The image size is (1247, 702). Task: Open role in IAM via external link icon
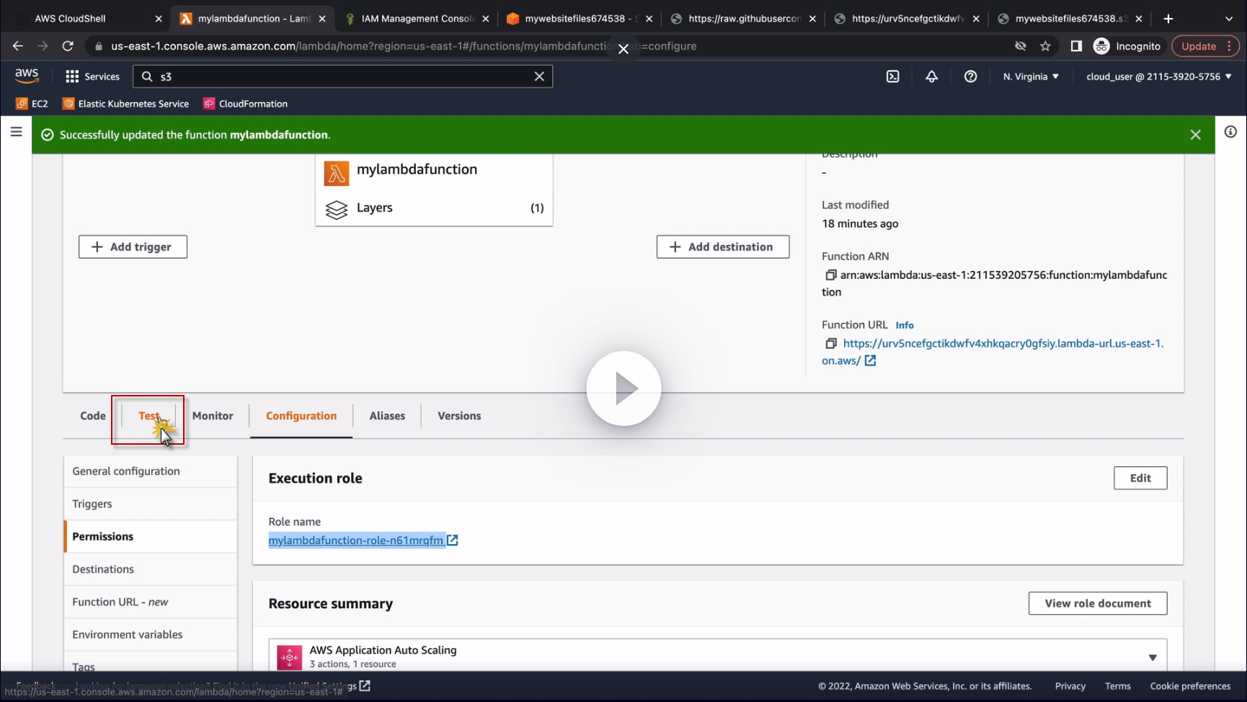453,541
